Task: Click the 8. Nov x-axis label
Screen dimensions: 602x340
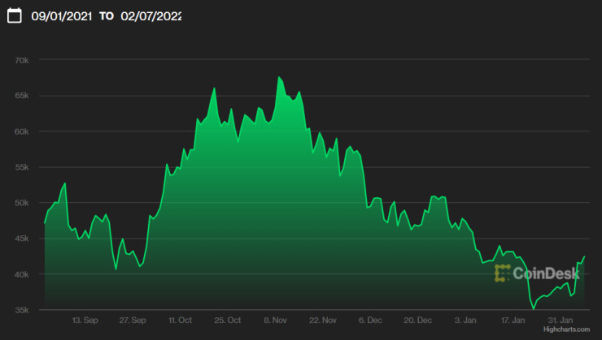Action: 275,321
